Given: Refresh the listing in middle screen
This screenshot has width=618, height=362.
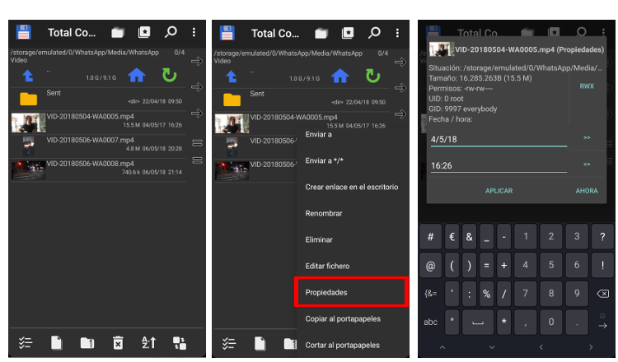Looking at the screenshot, I should 372,76.
